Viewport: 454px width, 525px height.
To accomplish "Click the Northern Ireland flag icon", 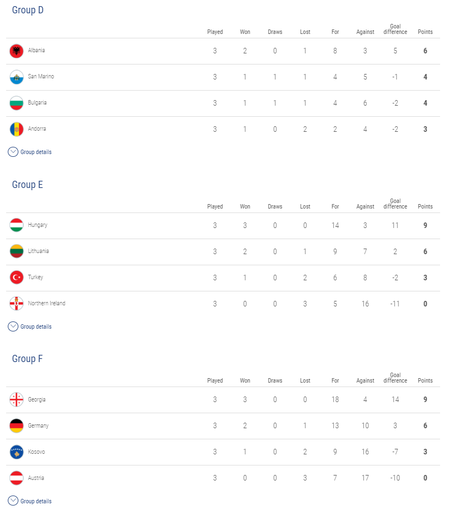I will tap(17, 303).
